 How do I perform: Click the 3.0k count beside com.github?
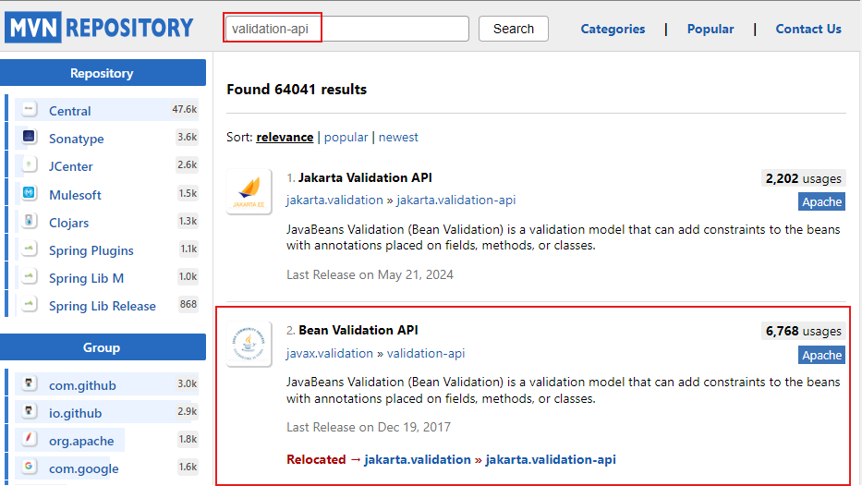pyautogui.click(x=187, y=383)
